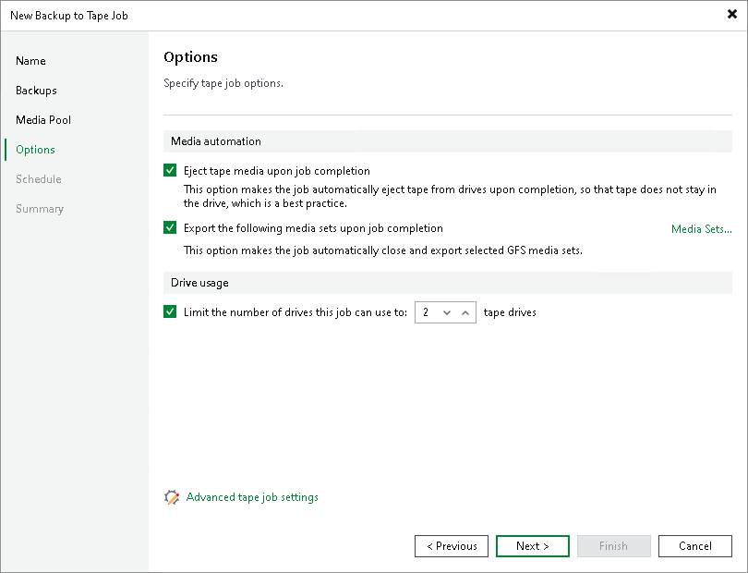
Task: Jump to the Summary step
Action: (40, 209)
